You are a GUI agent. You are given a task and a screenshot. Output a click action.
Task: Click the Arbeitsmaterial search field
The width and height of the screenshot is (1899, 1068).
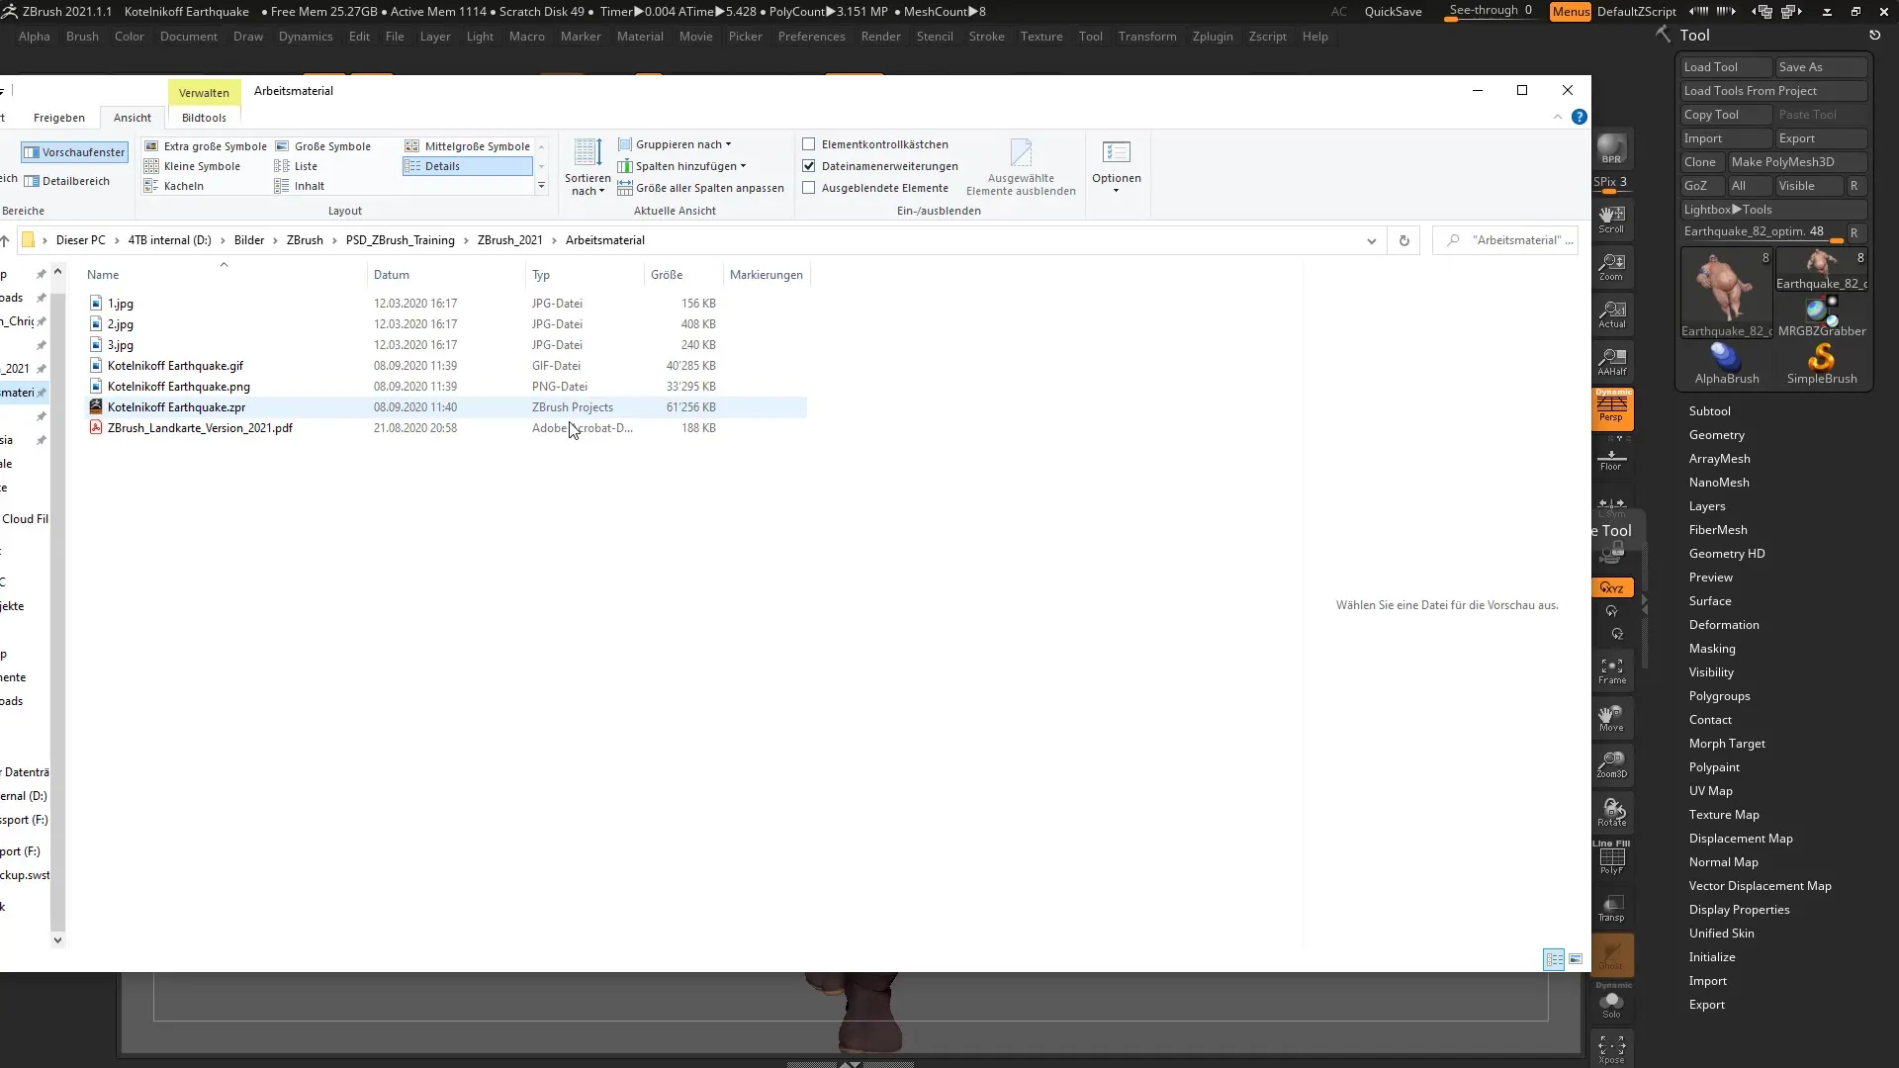click(x=1504, y=240)
